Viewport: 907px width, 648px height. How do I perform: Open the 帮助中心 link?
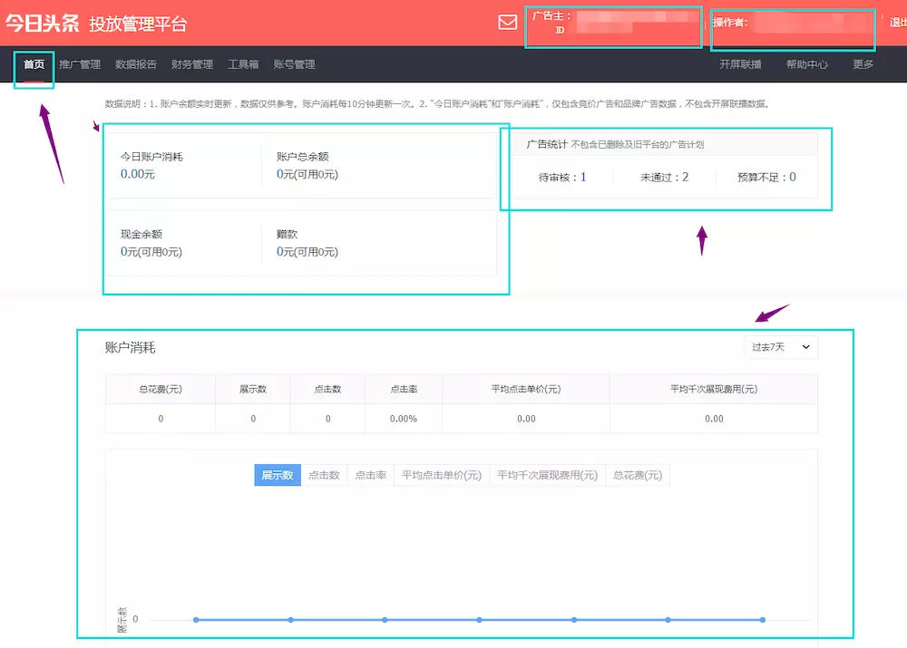807,64
